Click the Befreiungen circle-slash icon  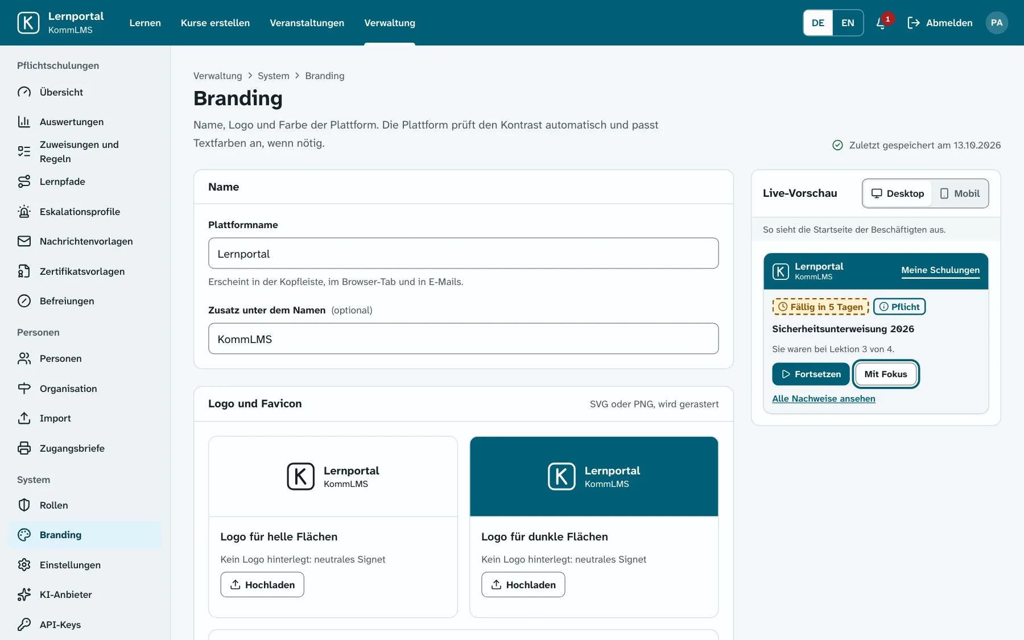click(x=24, y=301)
